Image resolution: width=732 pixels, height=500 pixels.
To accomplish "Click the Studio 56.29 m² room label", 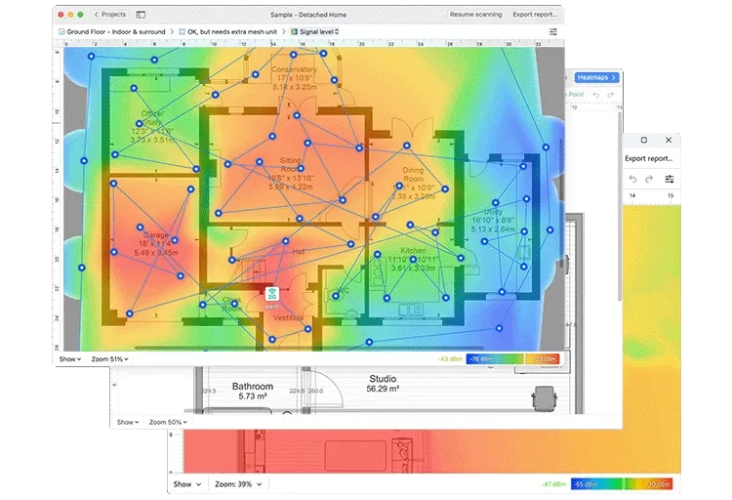I will [383, 383].
